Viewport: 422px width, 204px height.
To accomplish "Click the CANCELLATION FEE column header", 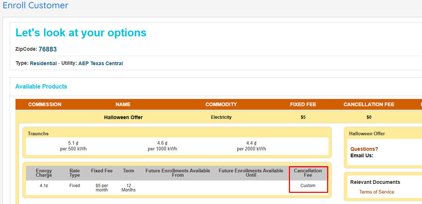I will [x=369, y=104].
